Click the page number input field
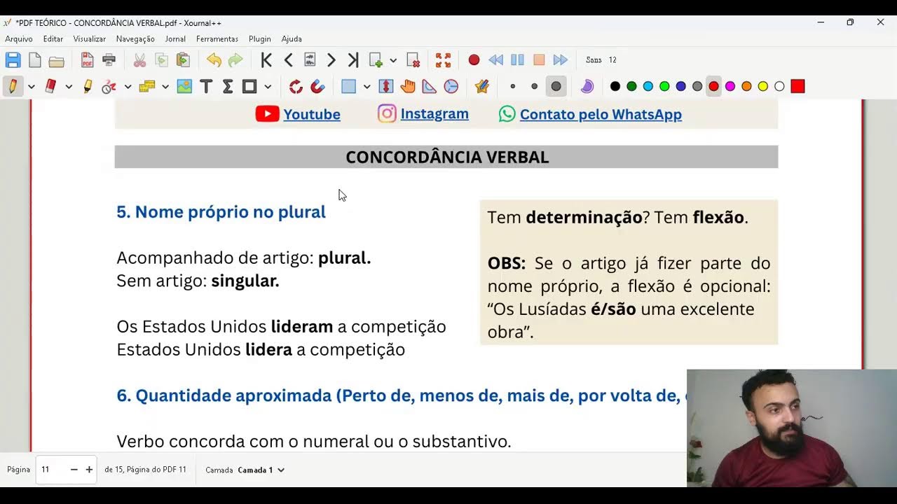Screen dimensions: 897x504 (x=53, y=470)
